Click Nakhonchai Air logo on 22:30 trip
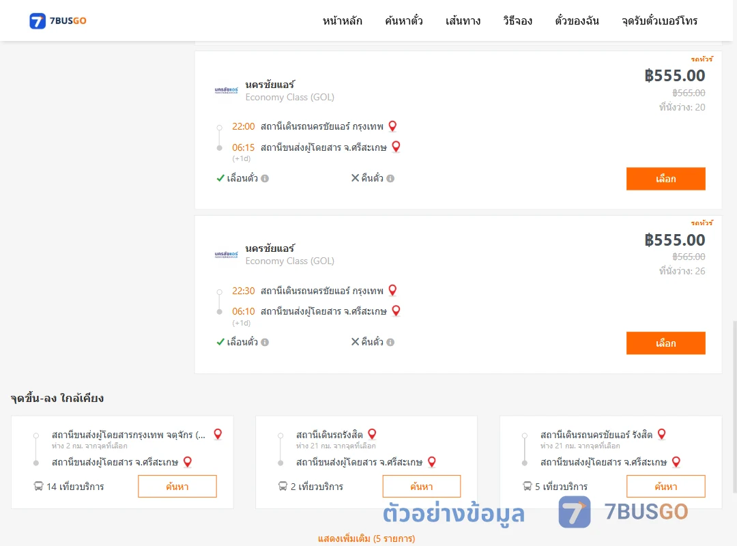 (x=226, y=255)
